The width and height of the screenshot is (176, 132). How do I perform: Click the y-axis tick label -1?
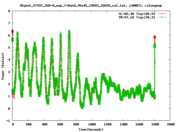(8, 121)
